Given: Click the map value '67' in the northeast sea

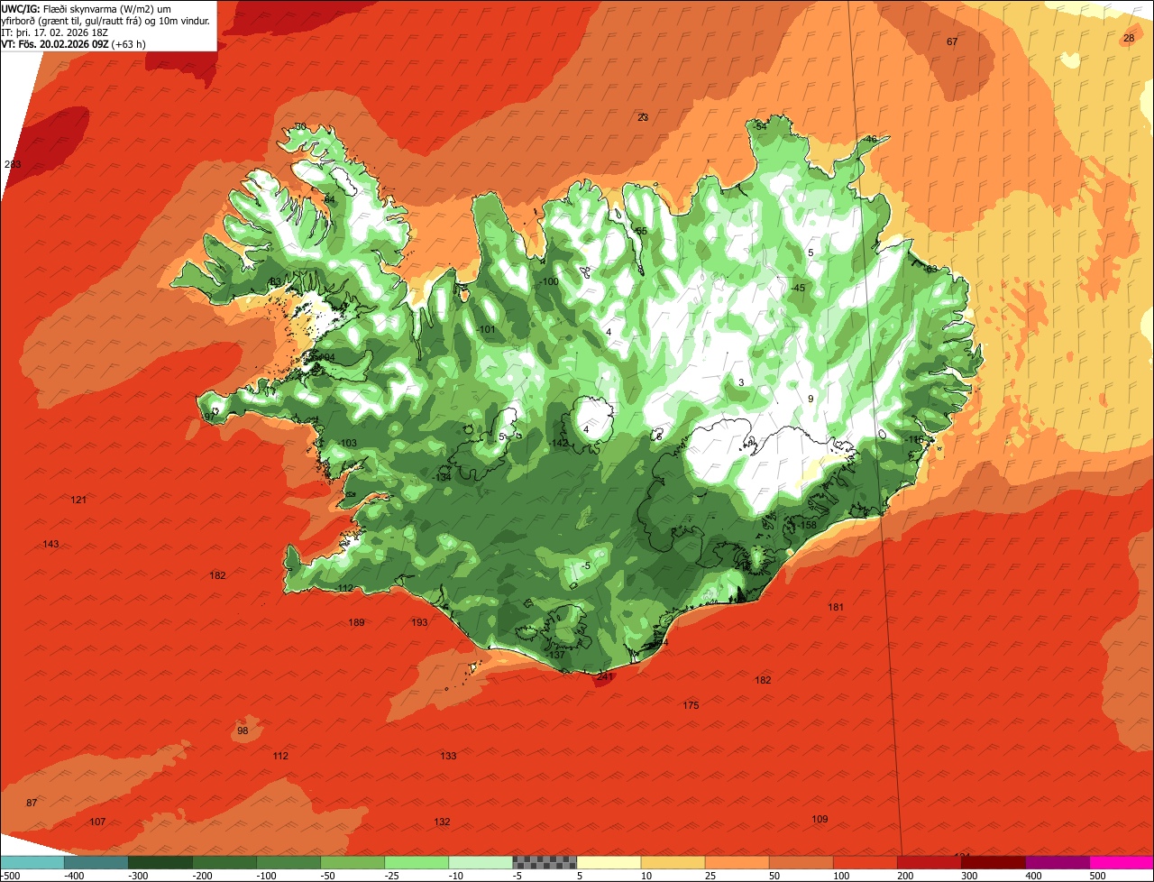Looking at the screenshot, I should pos(952,42).
